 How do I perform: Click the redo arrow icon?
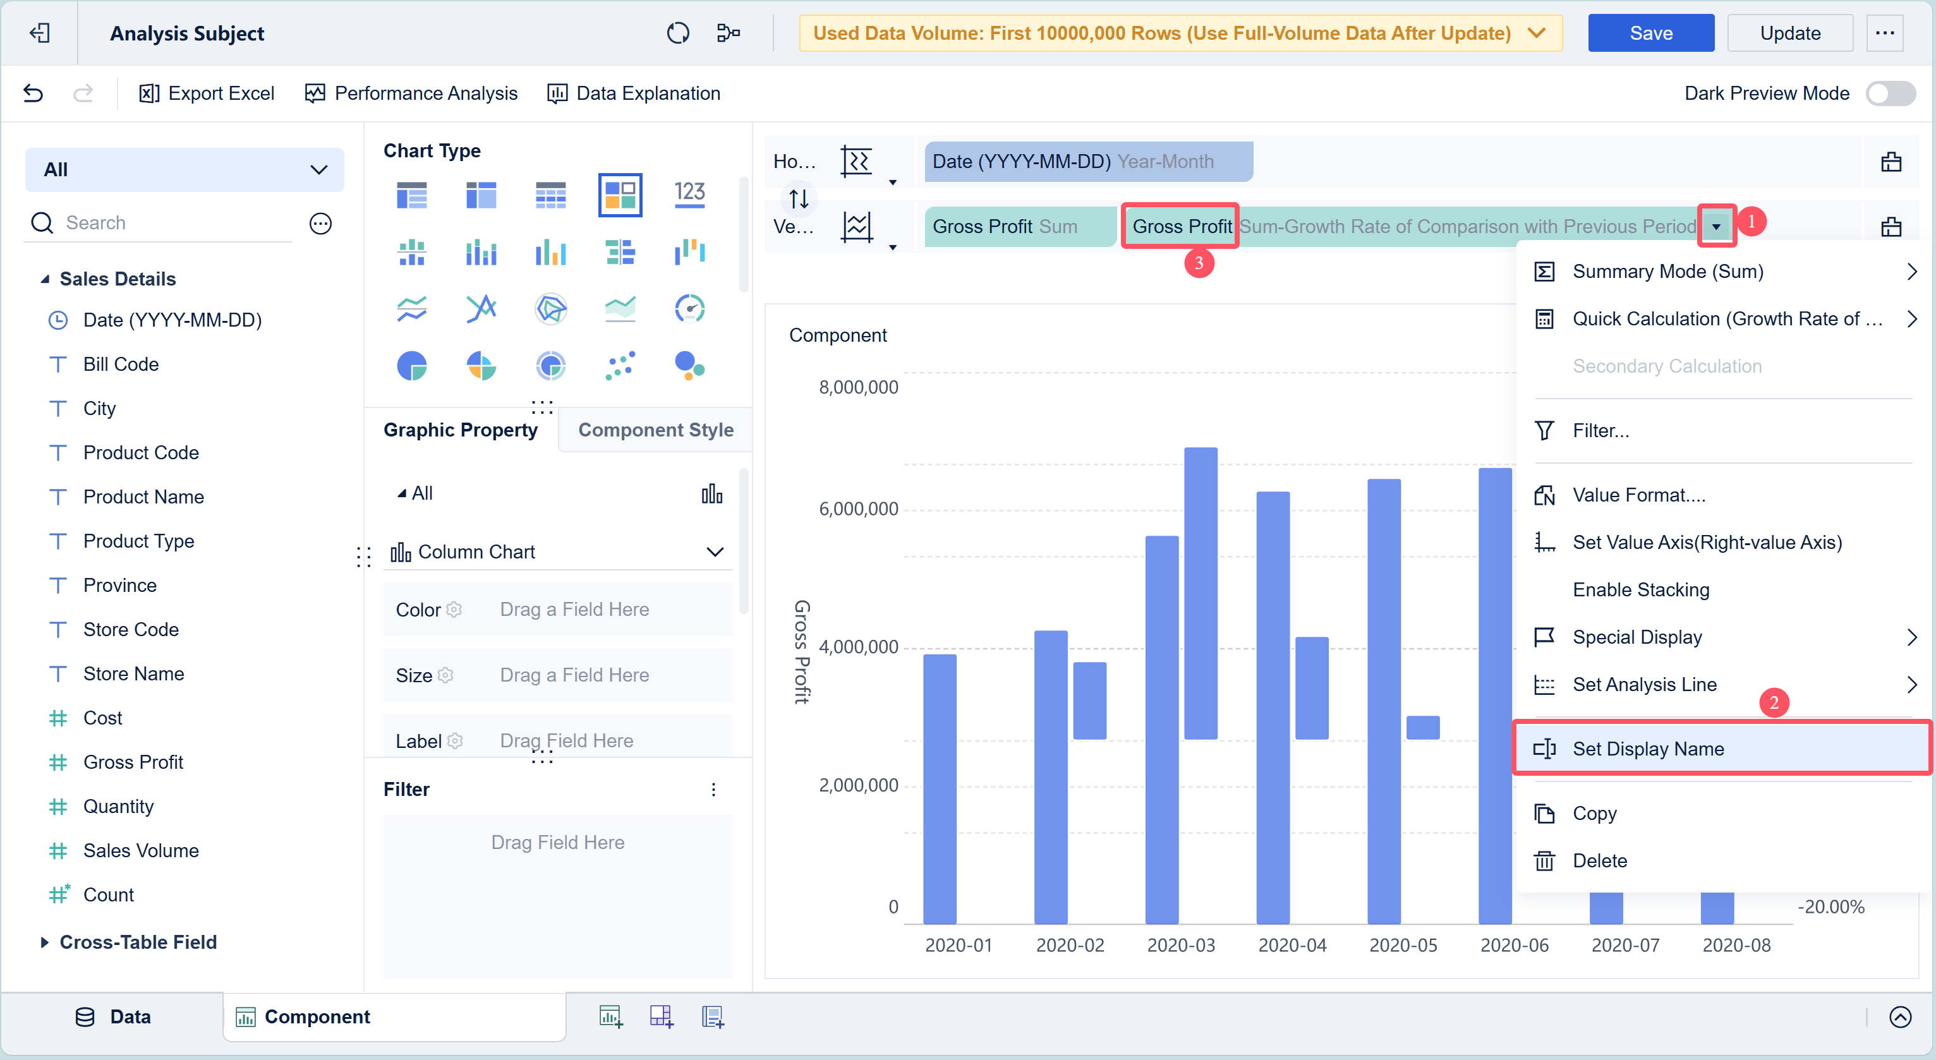click(83, 93)
